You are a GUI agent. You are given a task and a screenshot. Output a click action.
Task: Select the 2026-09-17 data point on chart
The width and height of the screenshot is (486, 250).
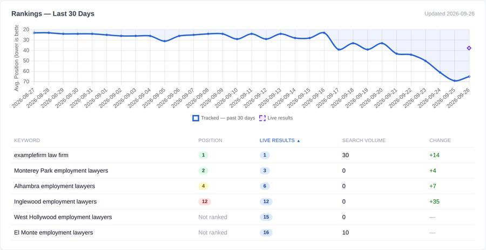coord(339,50)
